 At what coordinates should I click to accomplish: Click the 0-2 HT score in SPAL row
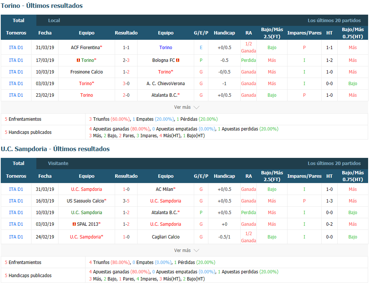(330, 224)
